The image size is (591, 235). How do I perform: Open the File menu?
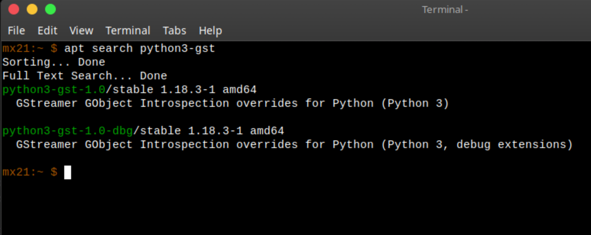[16, 31]
